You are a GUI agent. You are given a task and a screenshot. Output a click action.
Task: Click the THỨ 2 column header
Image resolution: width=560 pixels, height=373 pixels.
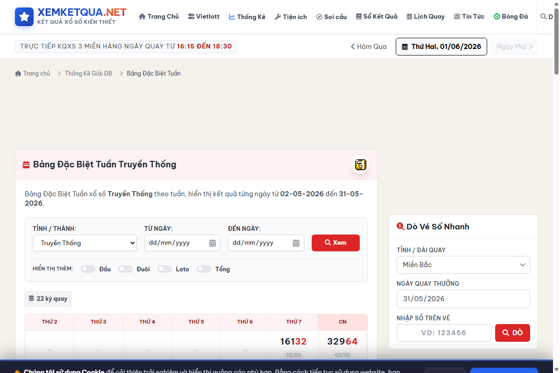pyautogui.click(x=49, y=322)
